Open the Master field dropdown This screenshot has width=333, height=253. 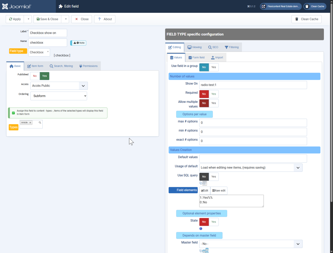click(251, 244)
